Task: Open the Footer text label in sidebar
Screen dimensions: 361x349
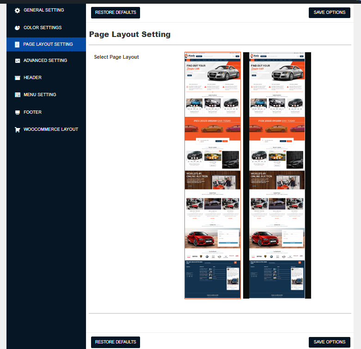Action: click(32, 112)
